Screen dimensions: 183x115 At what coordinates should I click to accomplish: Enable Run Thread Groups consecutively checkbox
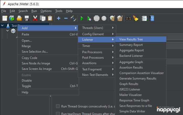(x=58, y=106)
